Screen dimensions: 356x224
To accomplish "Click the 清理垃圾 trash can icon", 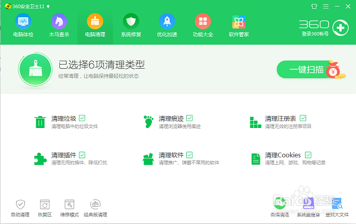I will click(x=40, y=122).
